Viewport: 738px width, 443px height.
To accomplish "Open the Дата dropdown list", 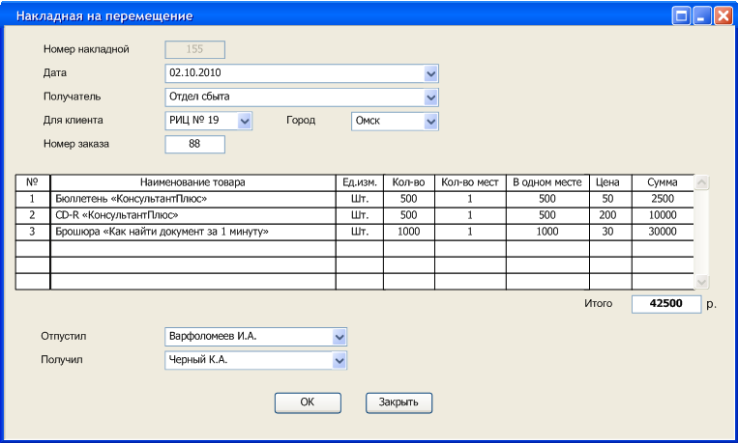I will 431,73.
